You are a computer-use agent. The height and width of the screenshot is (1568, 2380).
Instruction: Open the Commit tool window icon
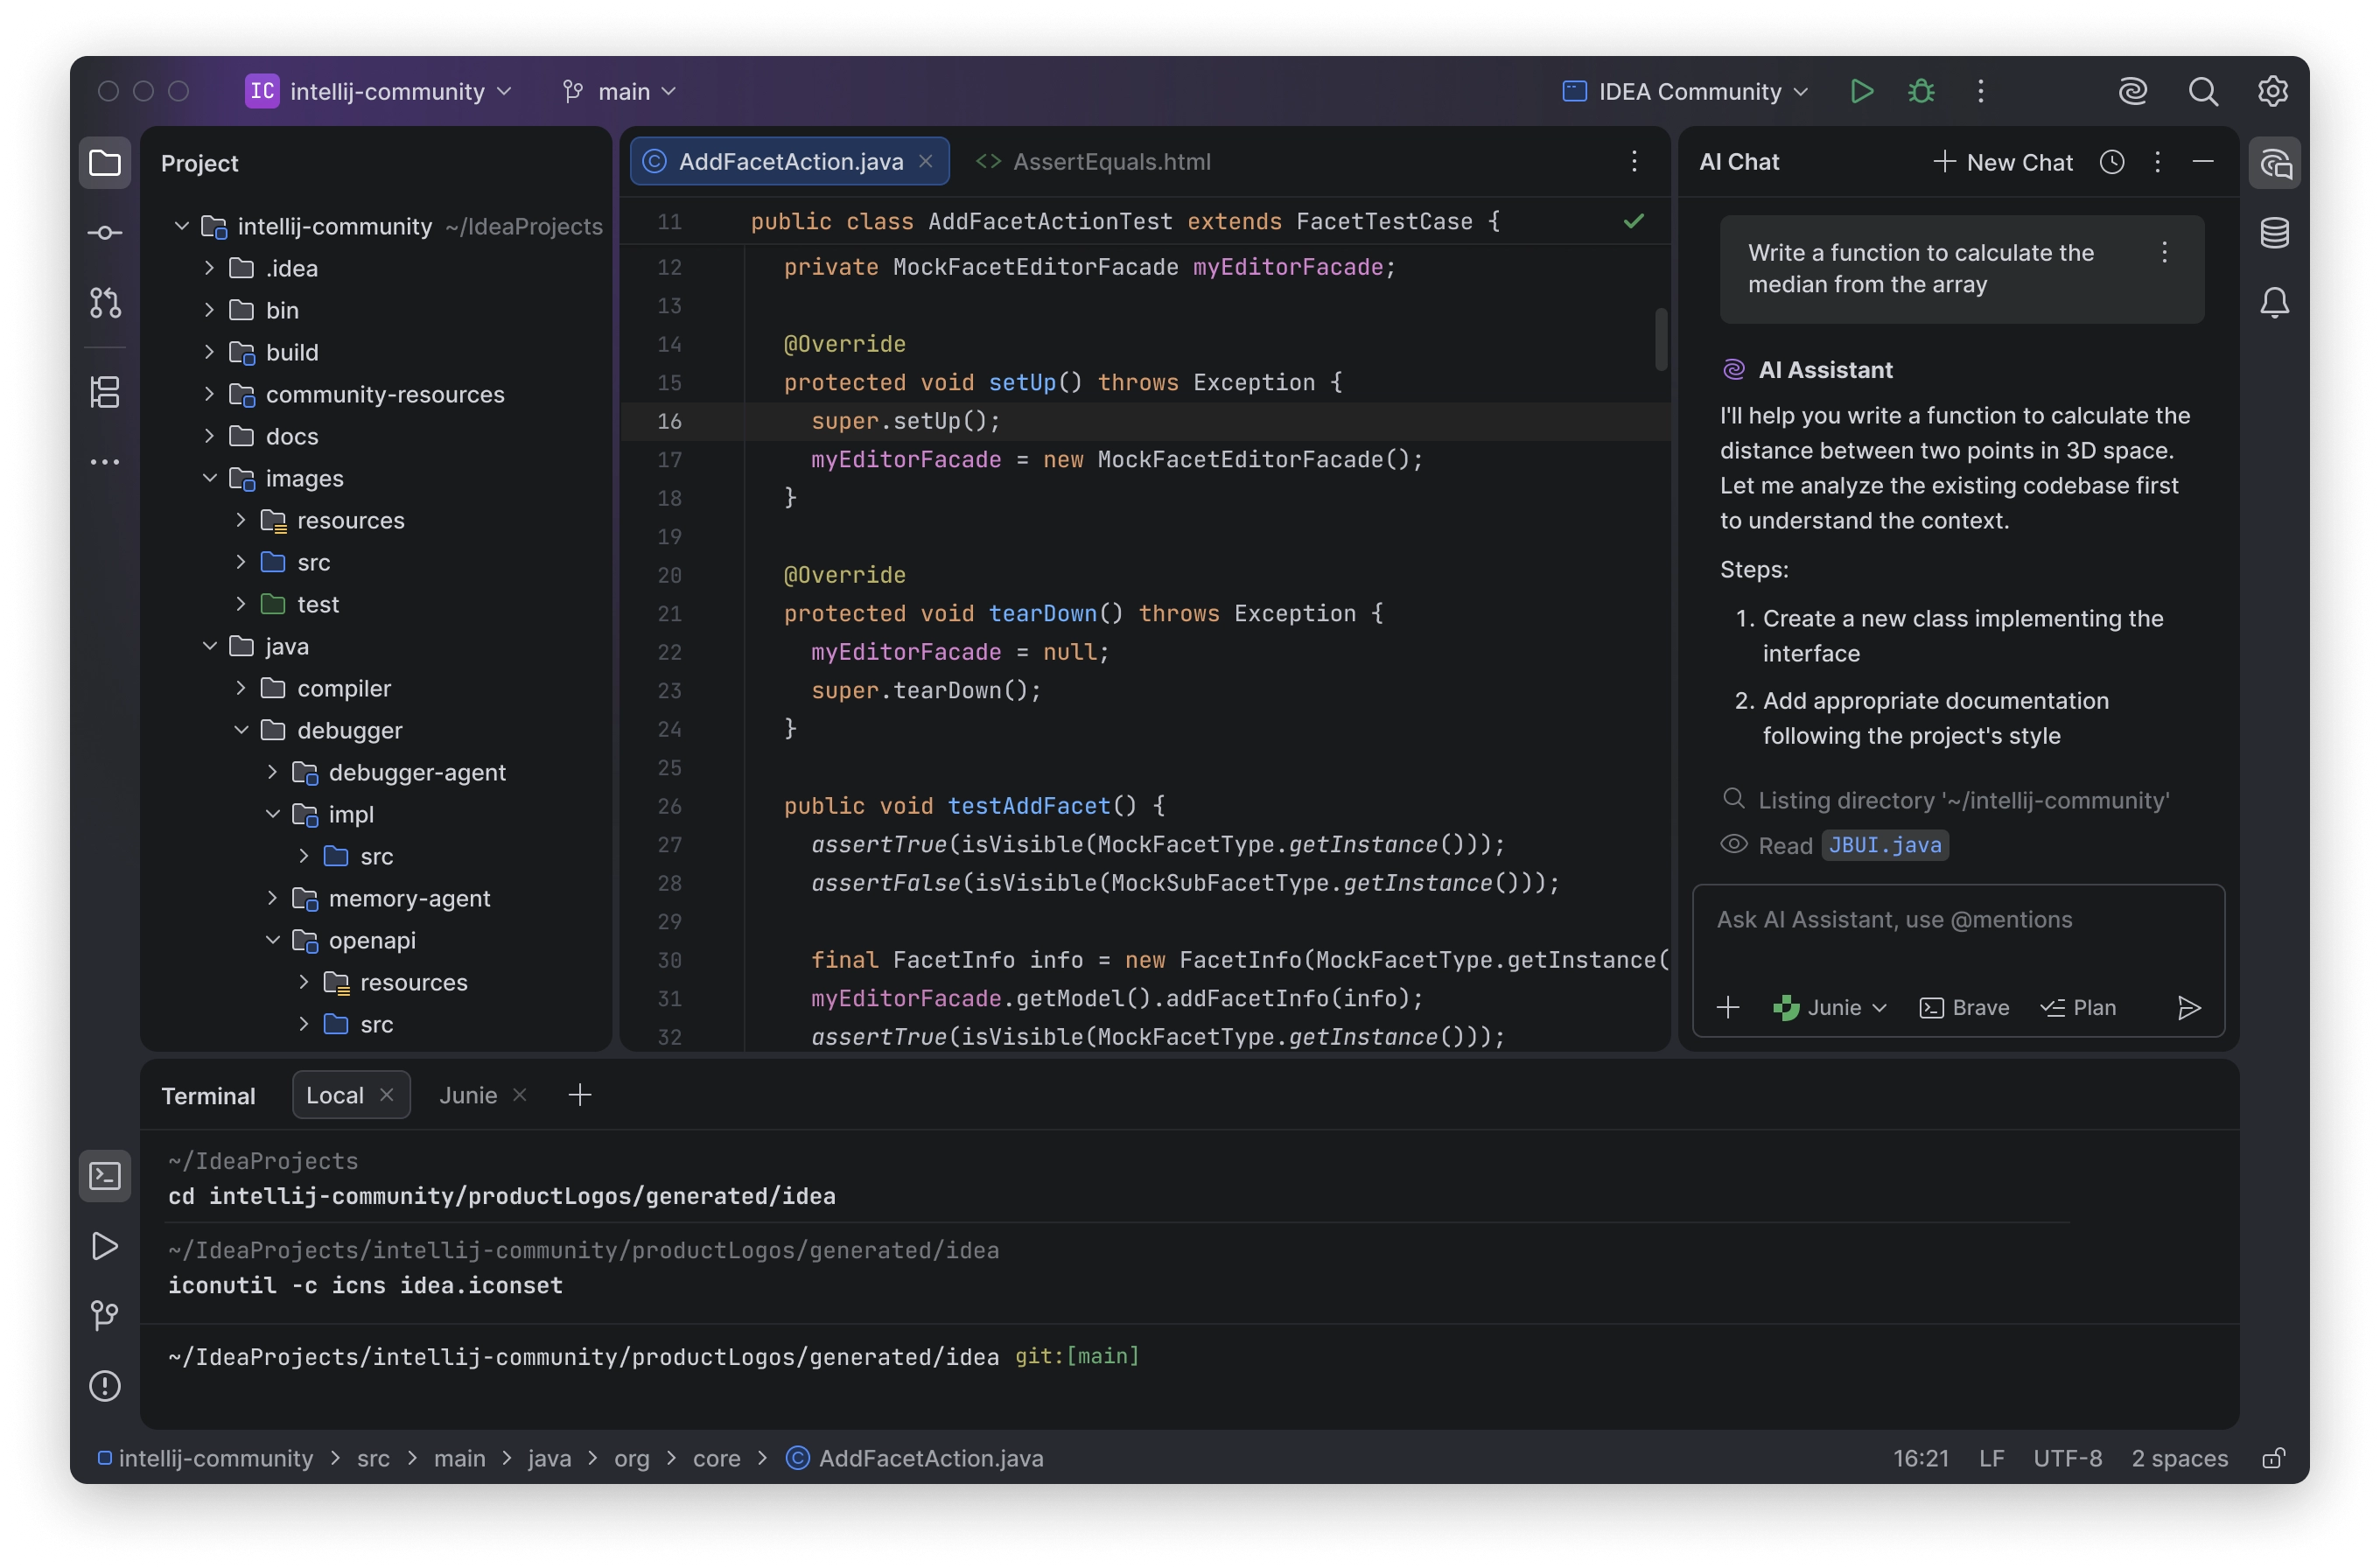pyautogui.click(x=104, y=233)
